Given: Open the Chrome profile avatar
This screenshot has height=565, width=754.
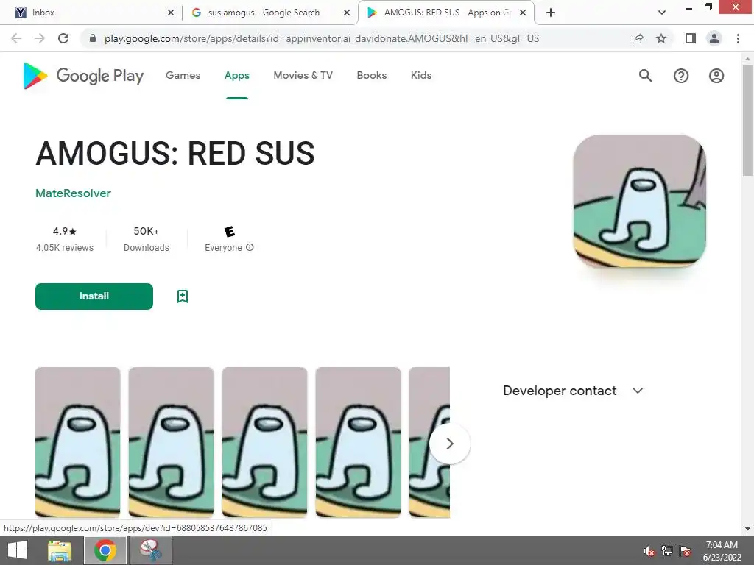Looking at the screenshot, I should coord(714,38).
